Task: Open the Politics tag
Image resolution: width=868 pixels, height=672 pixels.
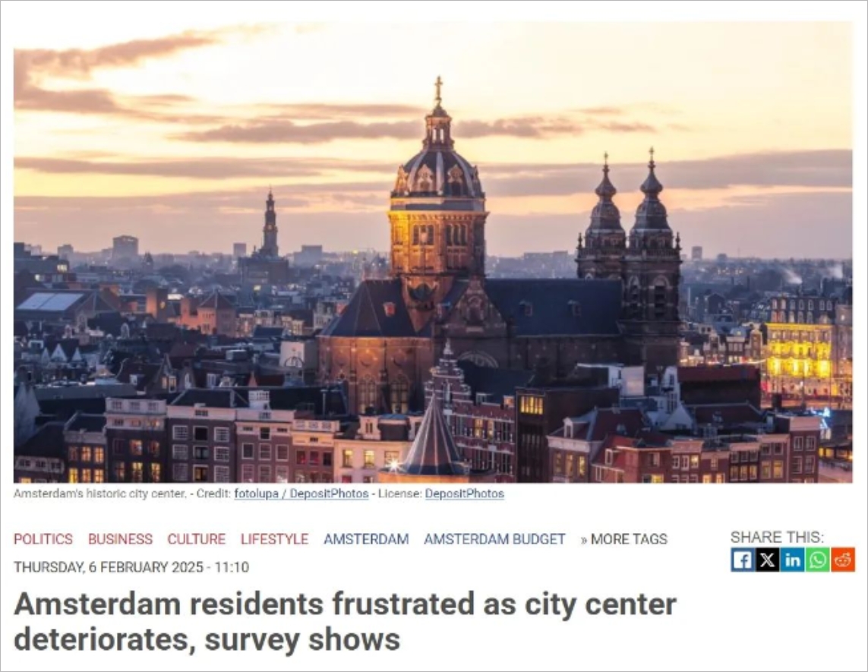Action: click(x=43, y=538)
